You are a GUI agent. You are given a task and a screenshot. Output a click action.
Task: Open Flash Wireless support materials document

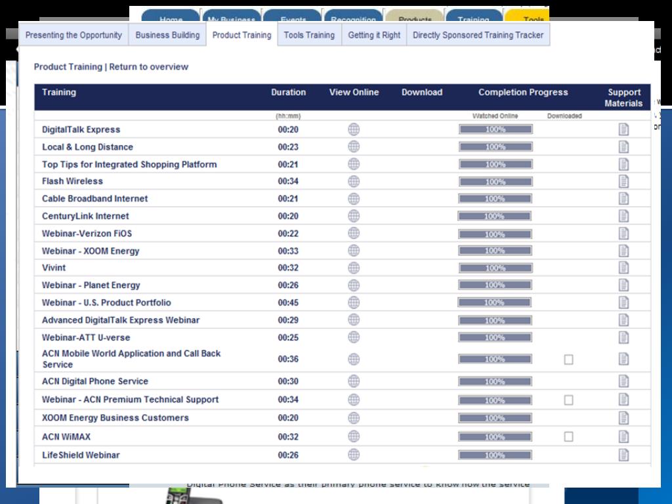[623, 181]
